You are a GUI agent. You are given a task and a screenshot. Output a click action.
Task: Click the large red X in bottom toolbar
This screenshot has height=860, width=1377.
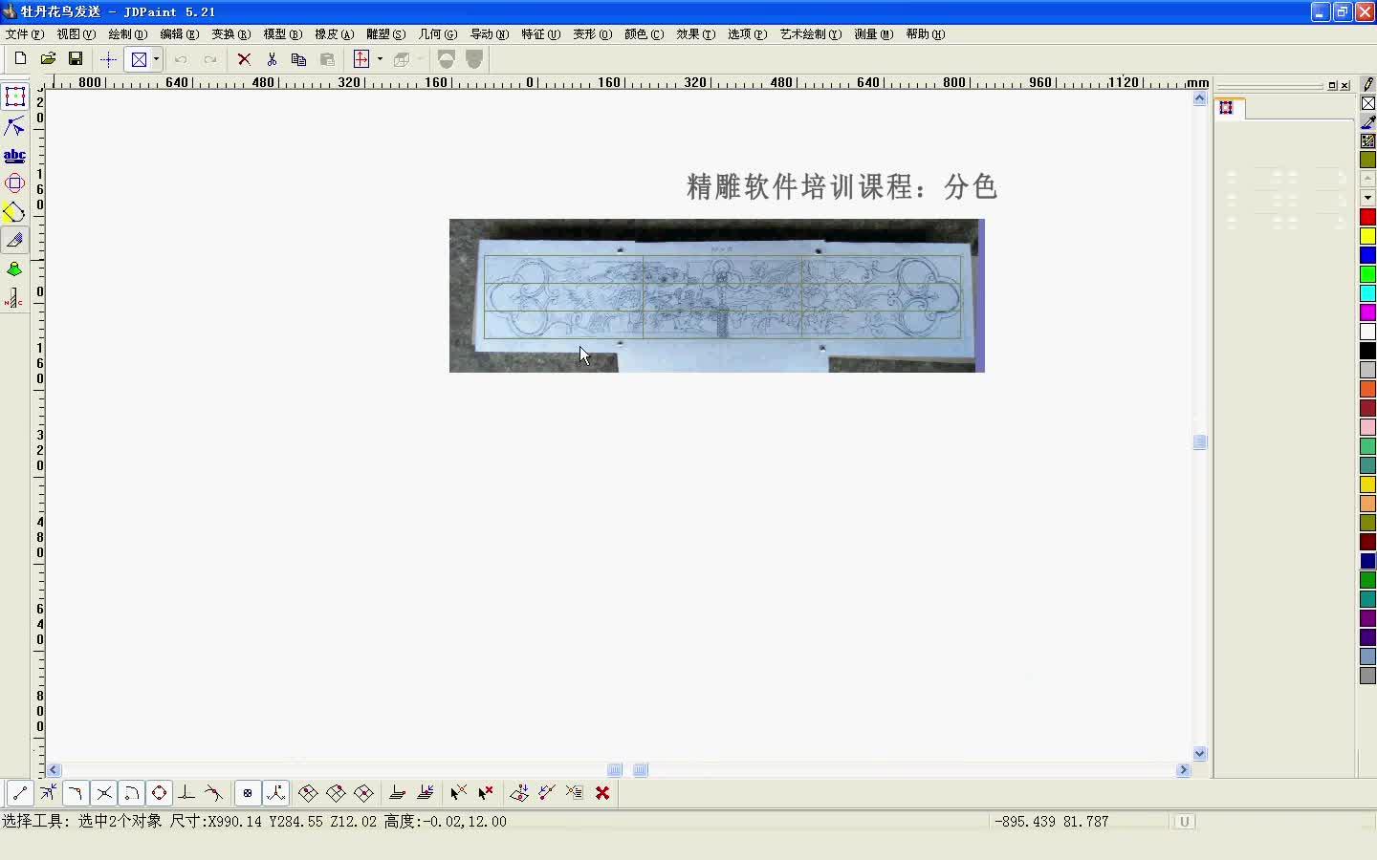pos(602,793)
